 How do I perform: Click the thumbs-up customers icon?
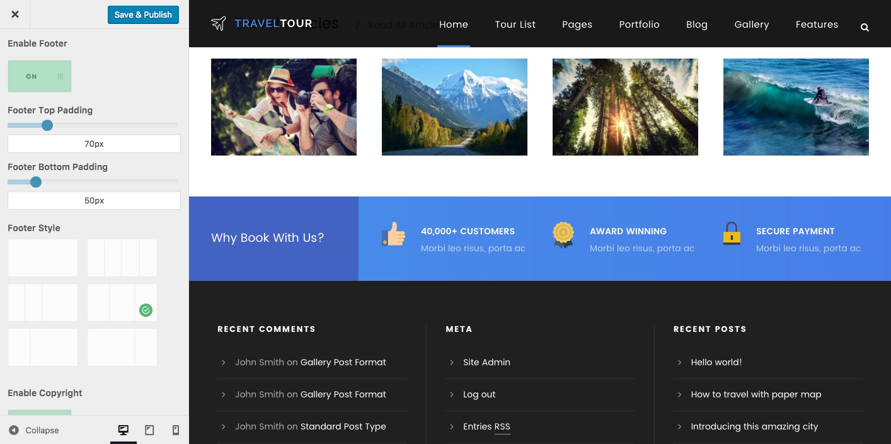point(393,234)
